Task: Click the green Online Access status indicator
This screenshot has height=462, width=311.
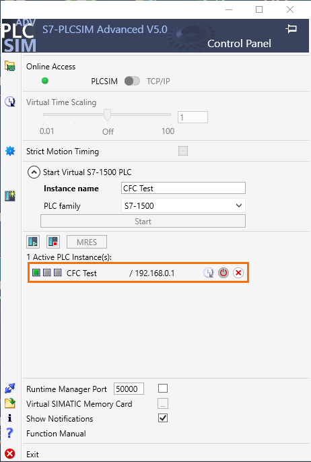Action: point(44,81)
